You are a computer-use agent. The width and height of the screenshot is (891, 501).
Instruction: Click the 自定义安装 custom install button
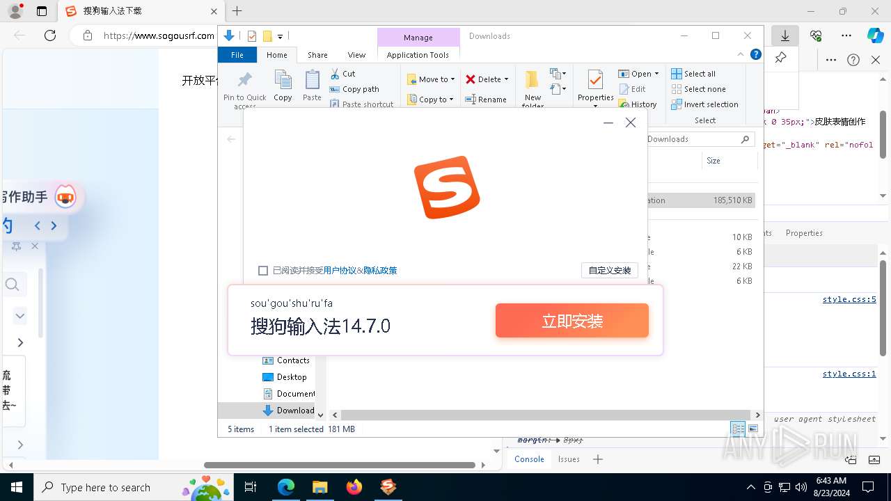tap(610, 271)
